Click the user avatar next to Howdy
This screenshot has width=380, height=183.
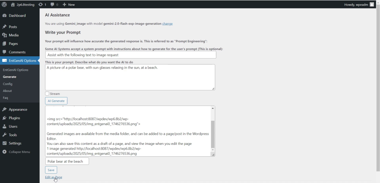[372, 4]
